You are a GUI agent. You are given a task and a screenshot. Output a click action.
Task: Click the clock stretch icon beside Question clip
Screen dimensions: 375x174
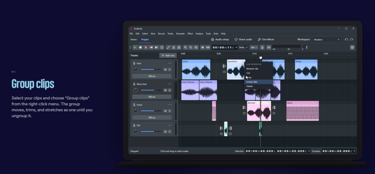tap(224, 72)
